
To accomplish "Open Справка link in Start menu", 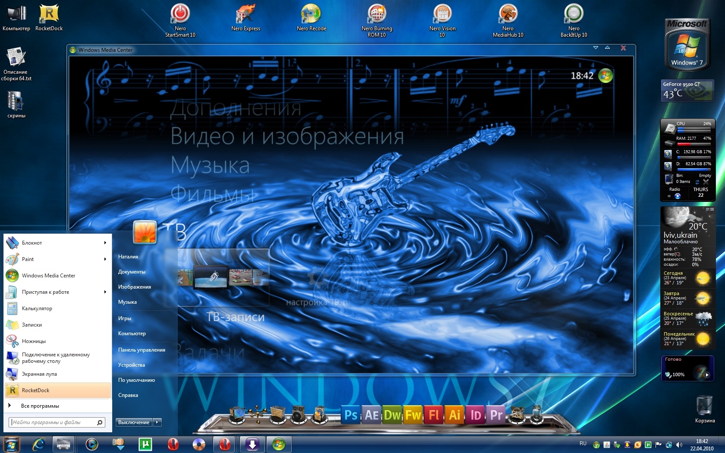I will [128, 395].
